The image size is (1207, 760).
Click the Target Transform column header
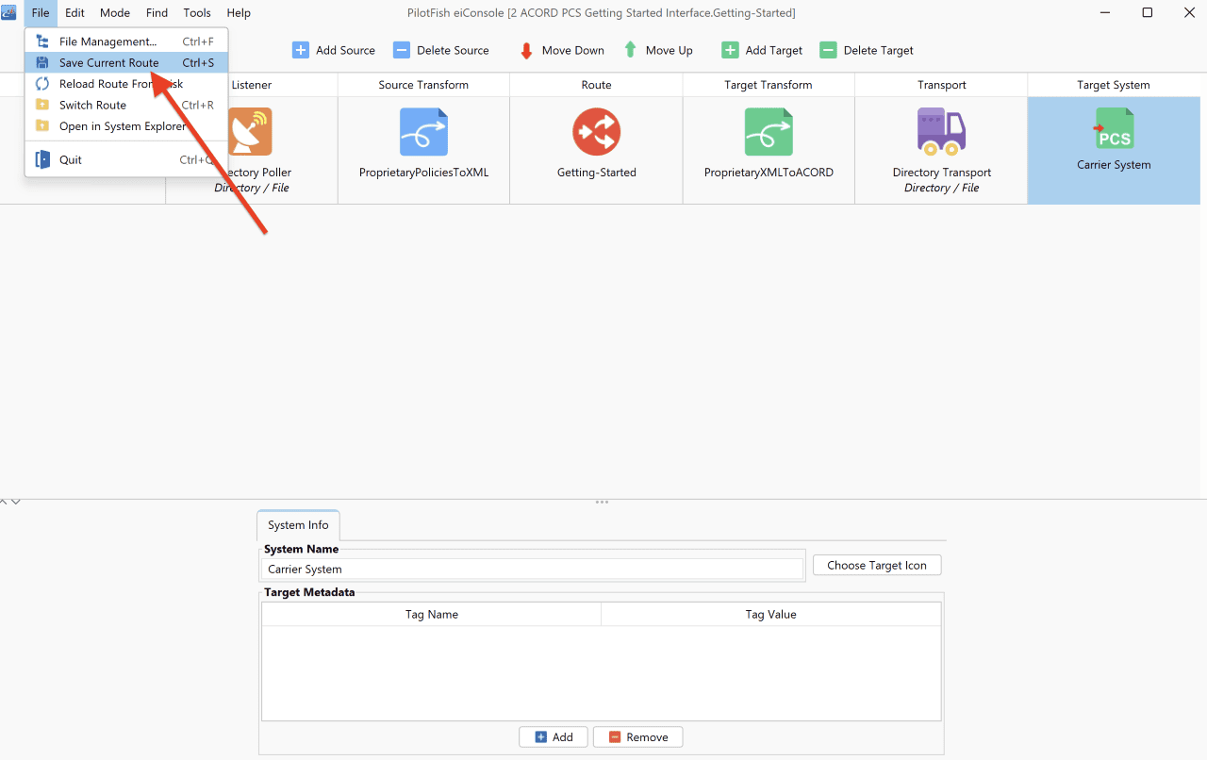(769, 85)
